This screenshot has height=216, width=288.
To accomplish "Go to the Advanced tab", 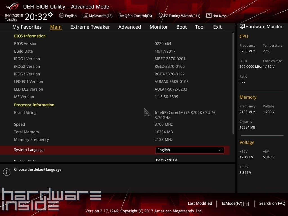I will coord(130,27).
